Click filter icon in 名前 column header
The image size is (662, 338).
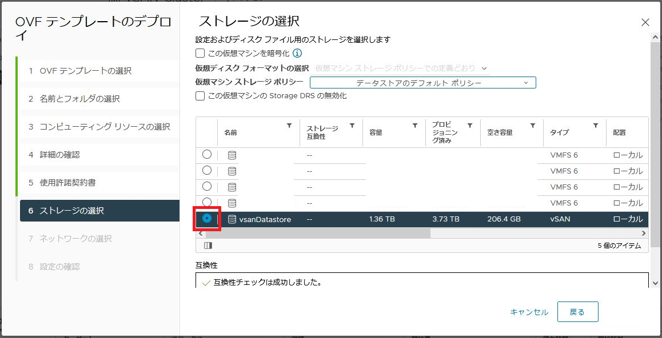[289, 126]
